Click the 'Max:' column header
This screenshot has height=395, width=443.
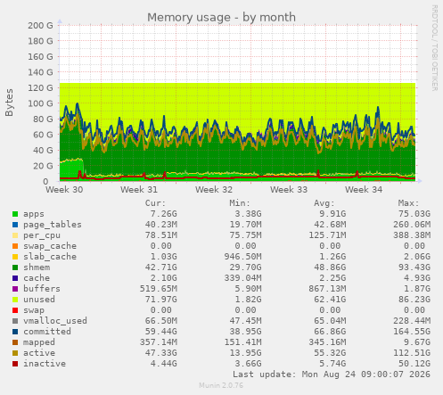pos(409,203)
